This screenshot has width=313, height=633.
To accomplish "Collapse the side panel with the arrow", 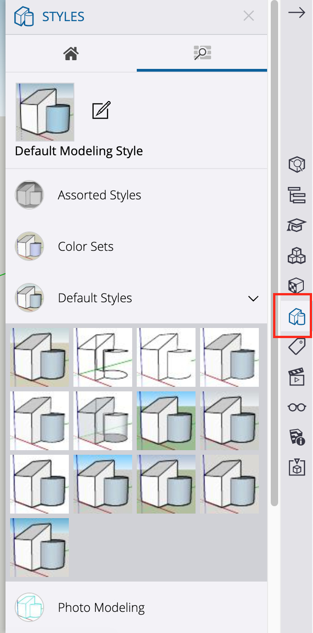I will [296, 13].
